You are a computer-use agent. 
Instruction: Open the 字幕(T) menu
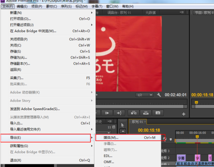pos(97,7)
